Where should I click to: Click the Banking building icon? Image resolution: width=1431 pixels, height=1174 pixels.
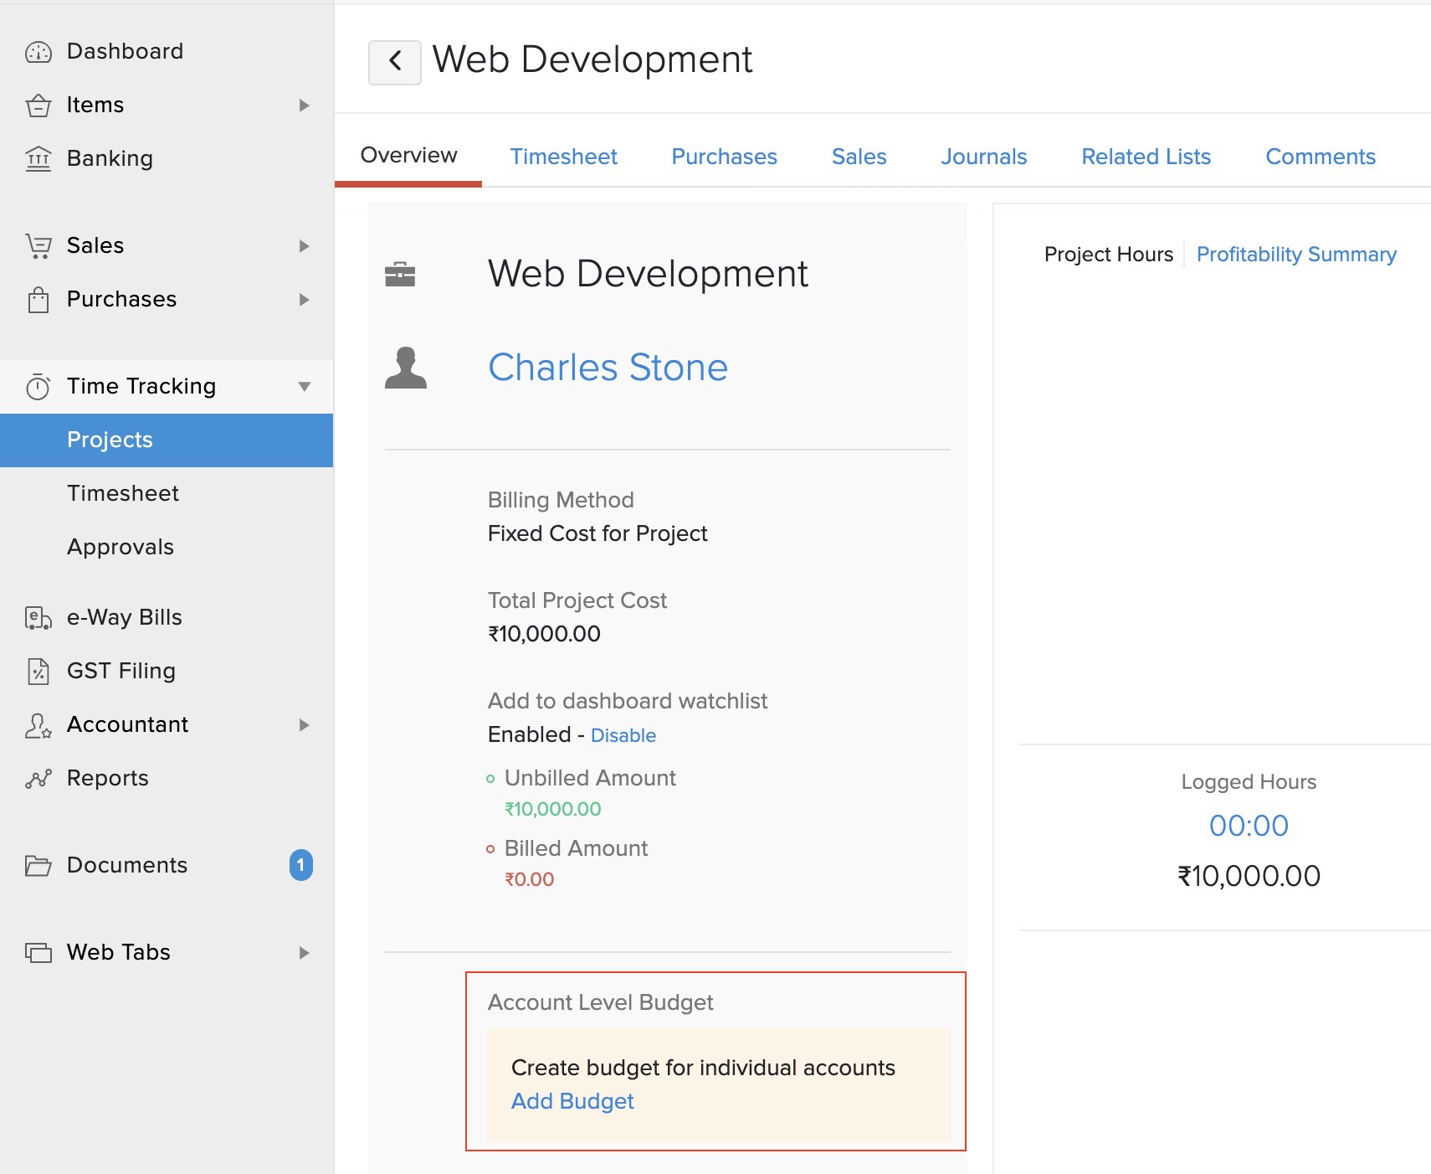(38, 158)
